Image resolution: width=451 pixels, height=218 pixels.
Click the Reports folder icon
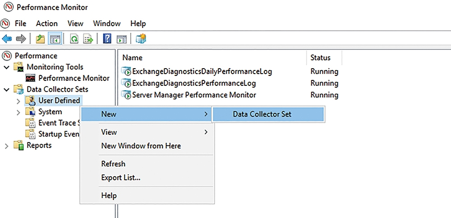19,146
